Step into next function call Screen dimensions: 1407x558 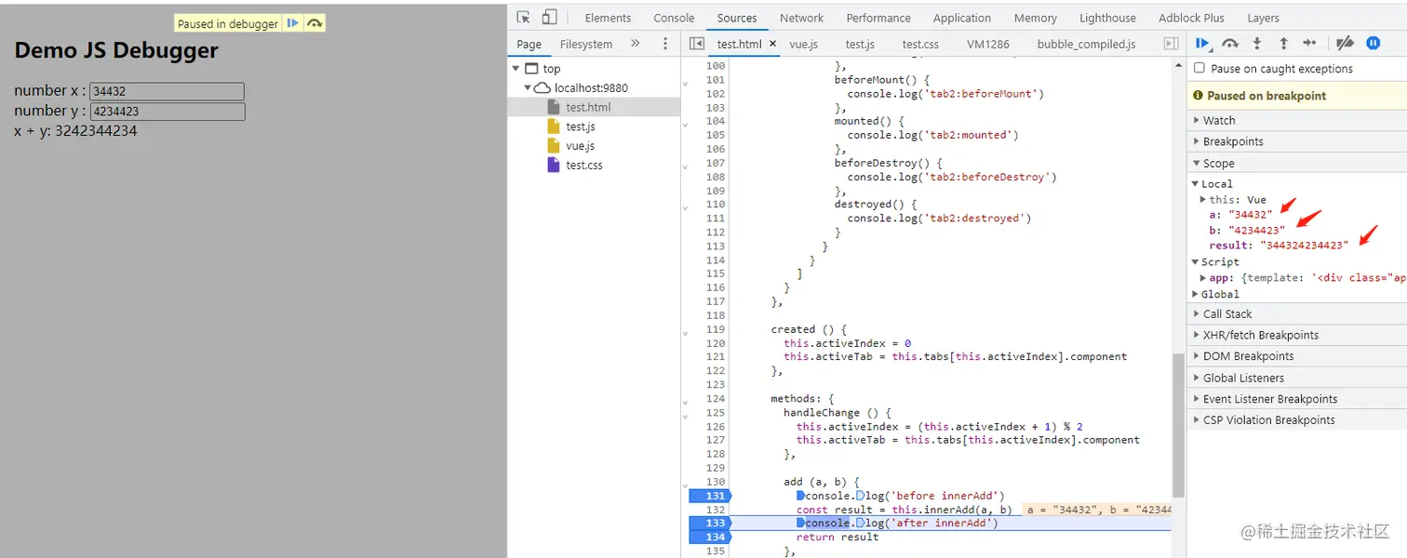pyautogui.click(x=1257, y=43)
